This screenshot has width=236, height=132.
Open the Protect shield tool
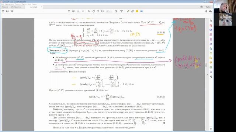211,72
